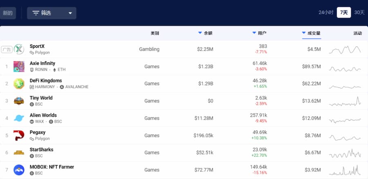The image size is (368, 179).
Task: Click the $196.05k balance of Pegaxy
Action: (203, 136)
